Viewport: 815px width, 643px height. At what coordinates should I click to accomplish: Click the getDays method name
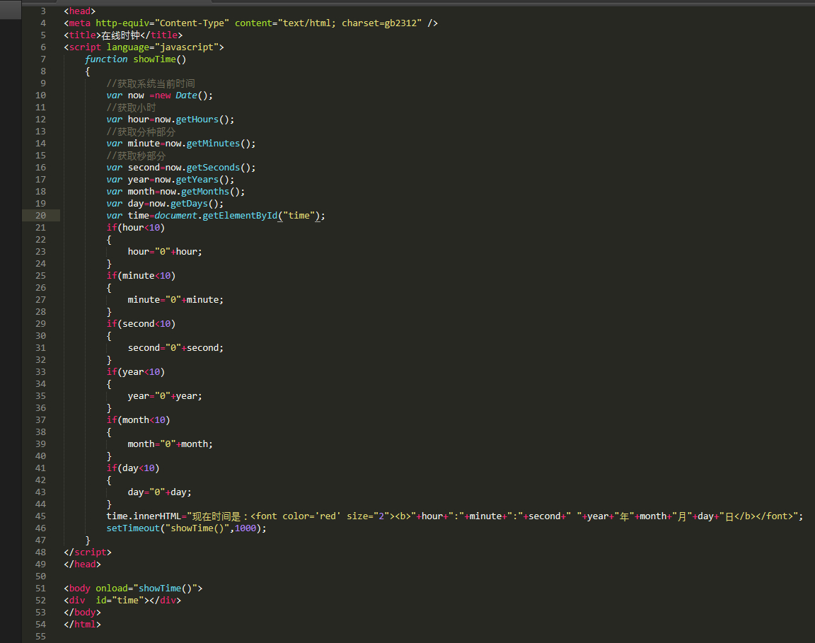(x=189, y=203)
